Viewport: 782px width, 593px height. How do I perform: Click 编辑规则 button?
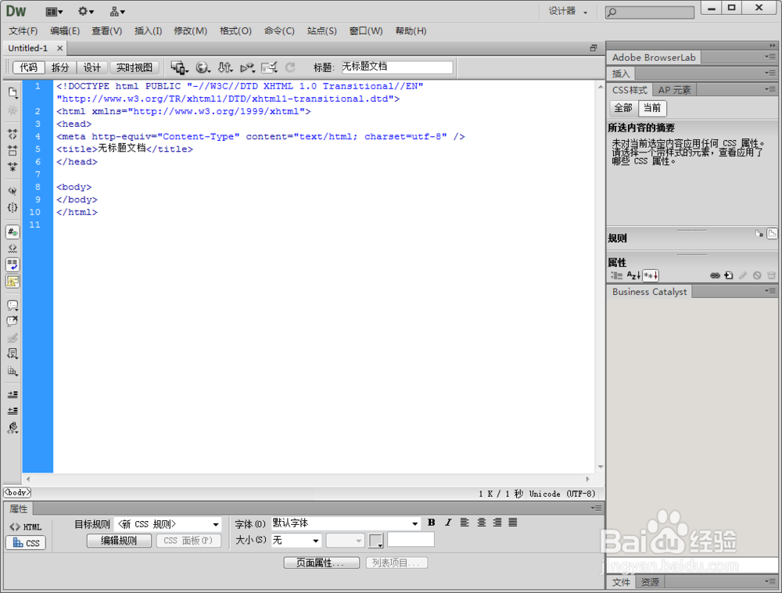[x=119, y=541]
